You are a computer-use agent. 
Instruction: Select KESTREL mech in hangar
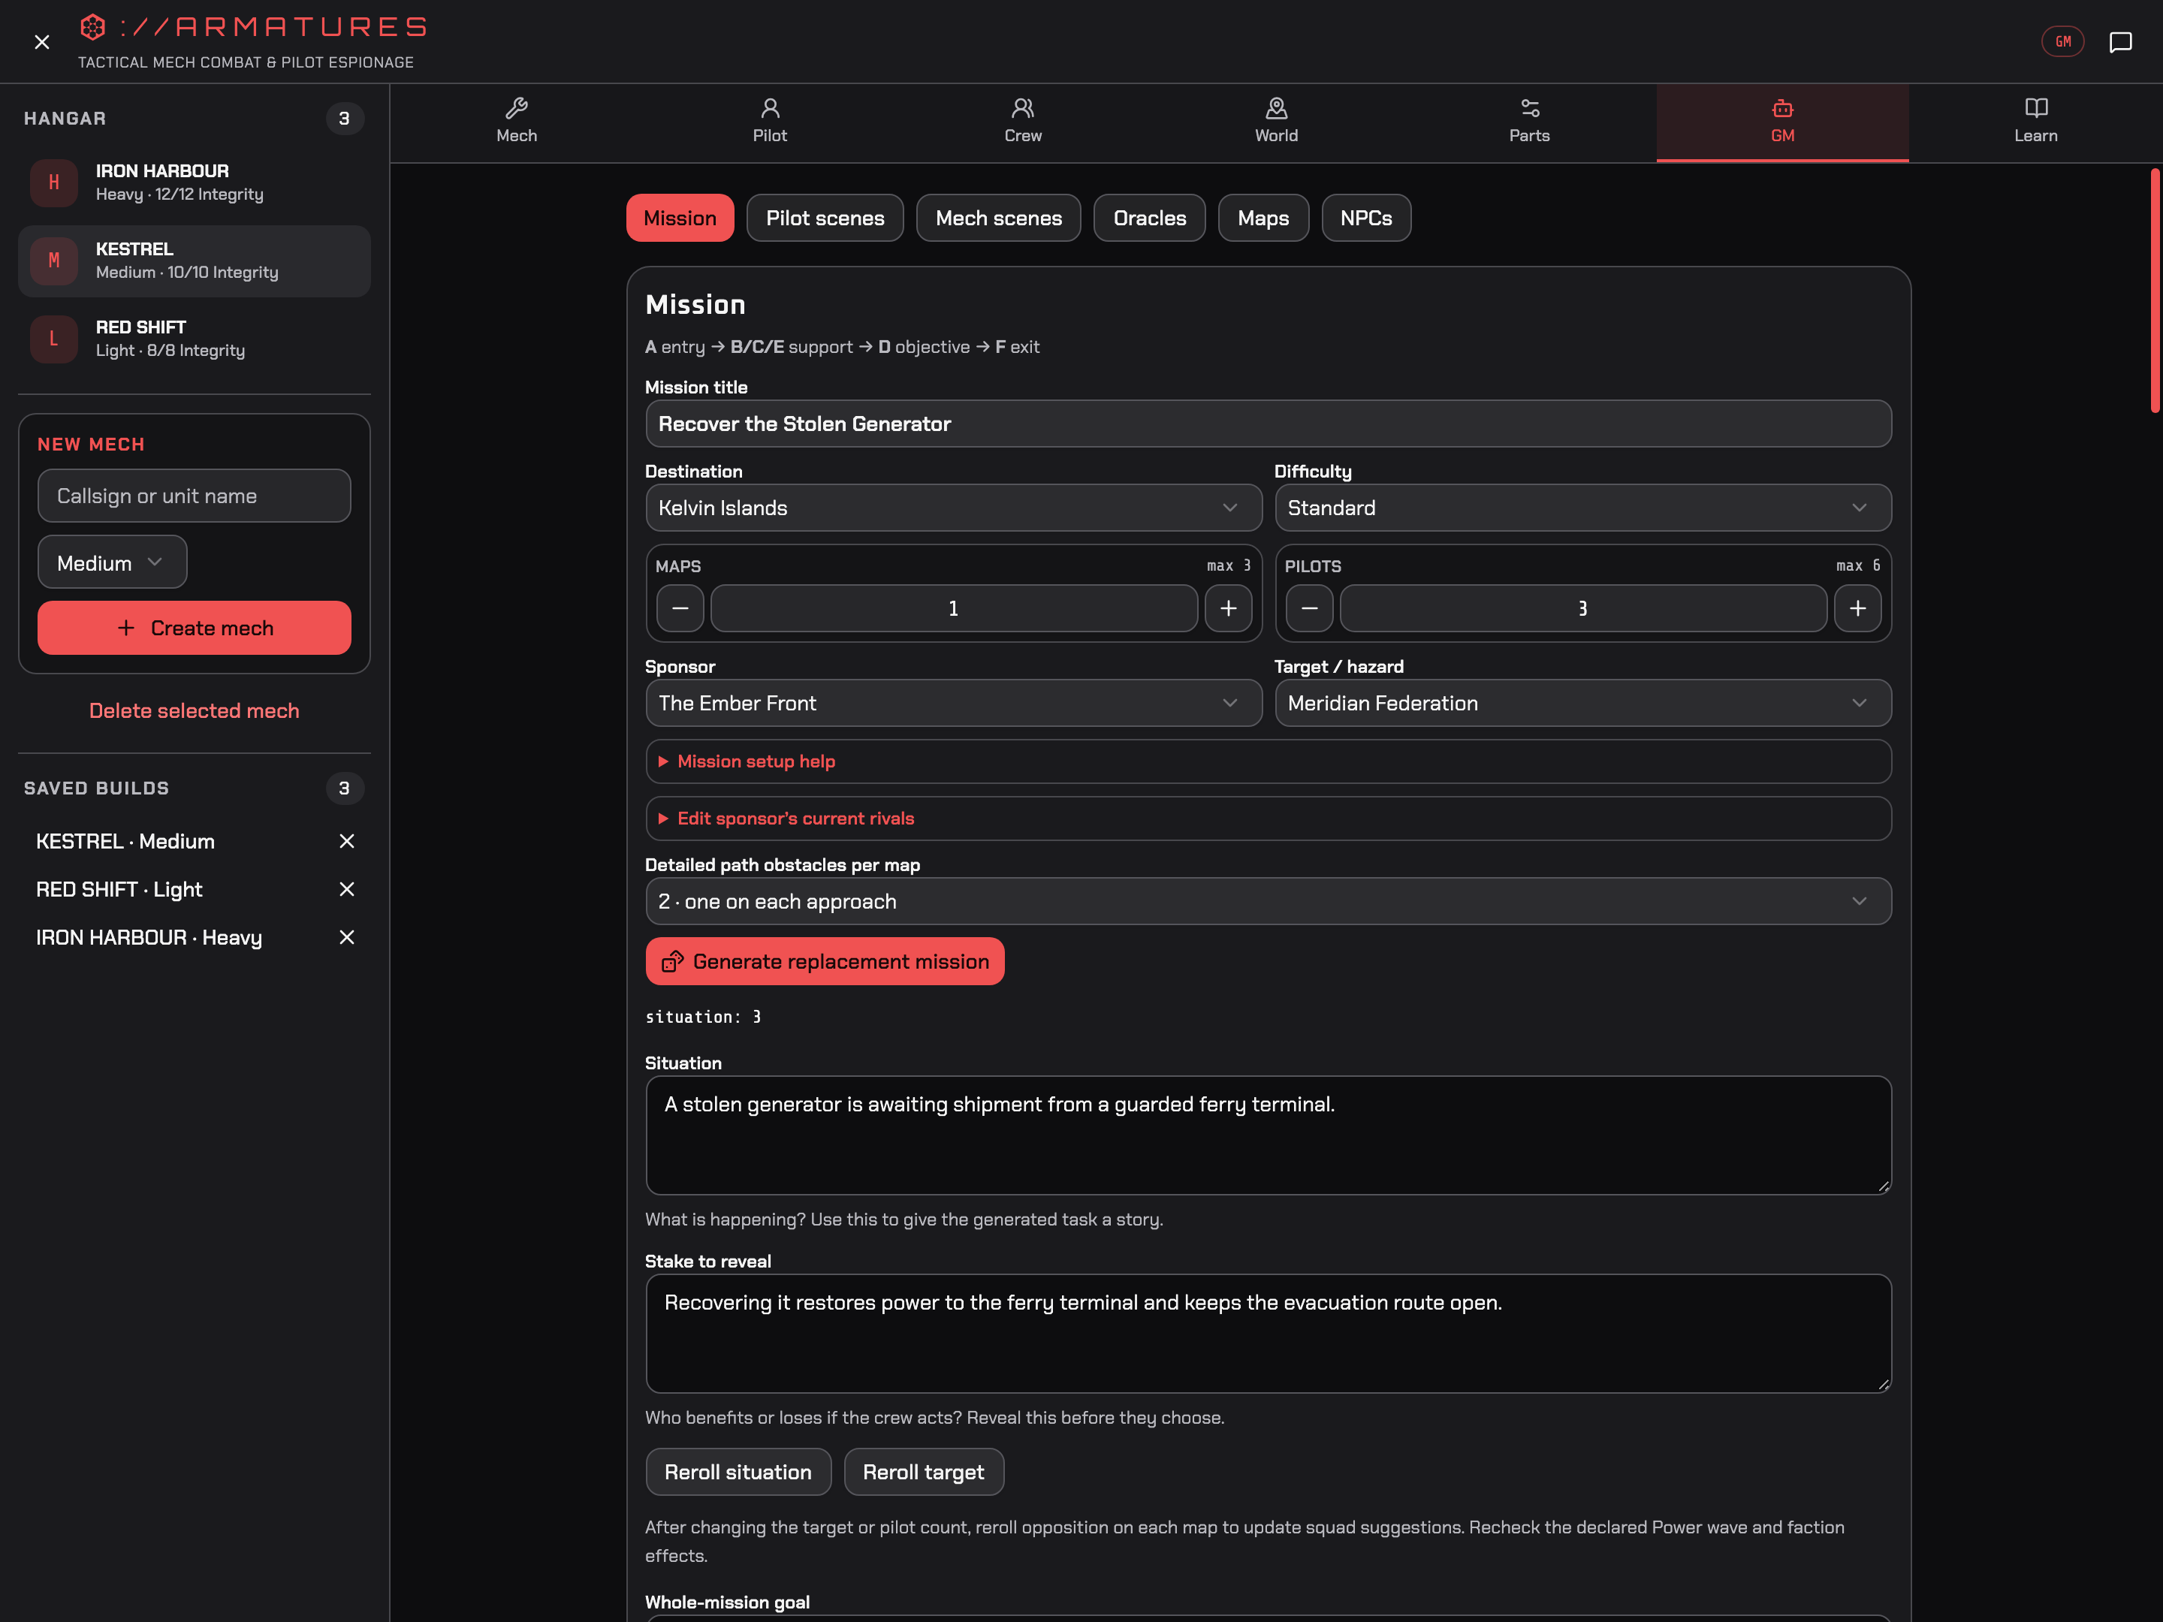(195, 261)
